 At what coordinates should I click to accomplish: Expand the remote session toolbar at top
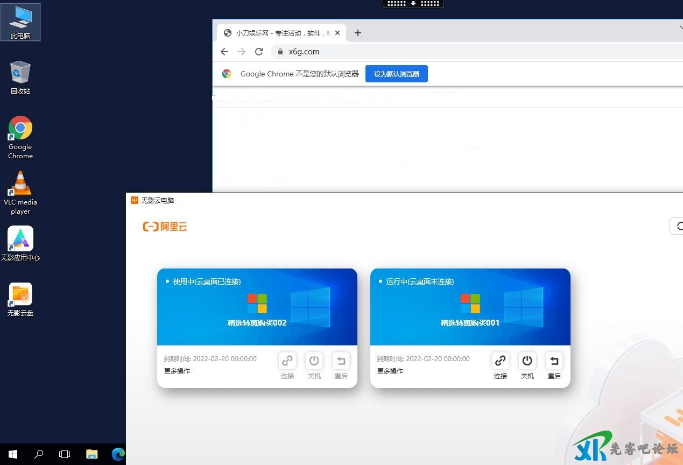pos(413,3)
